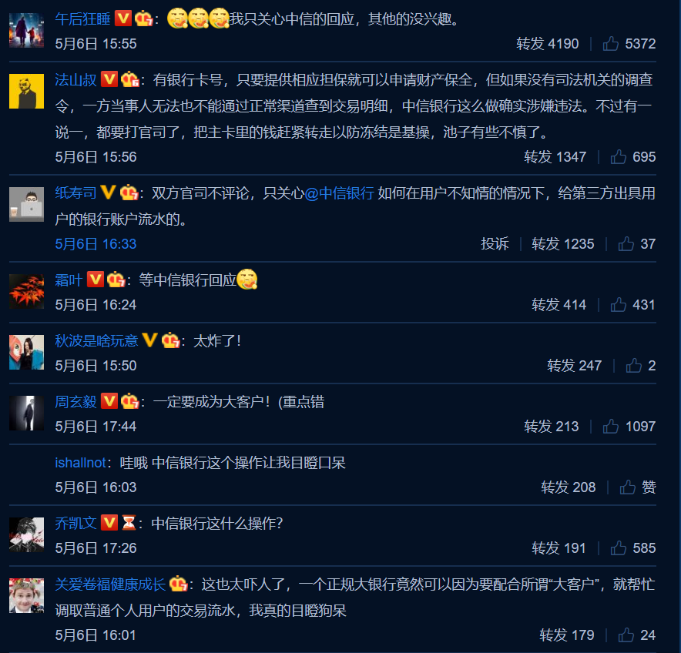
Task: Open the 5月6日 16:33 timestamp link
Action: (96, 243)
